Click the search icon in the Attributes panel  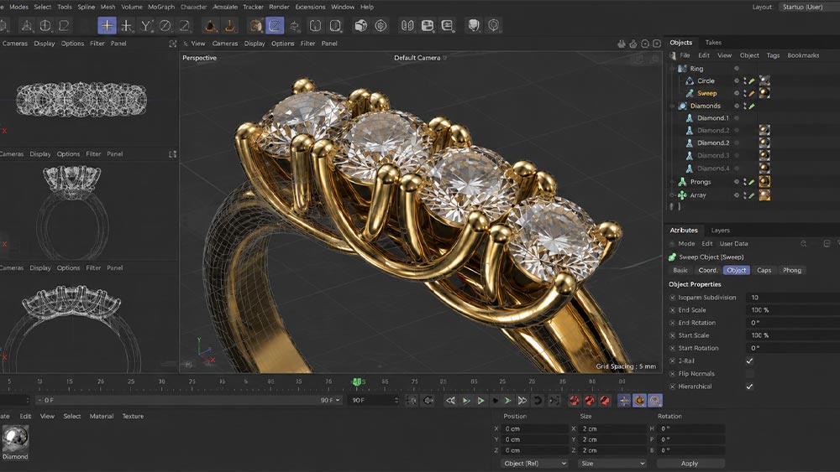click(x=804, y=244)
